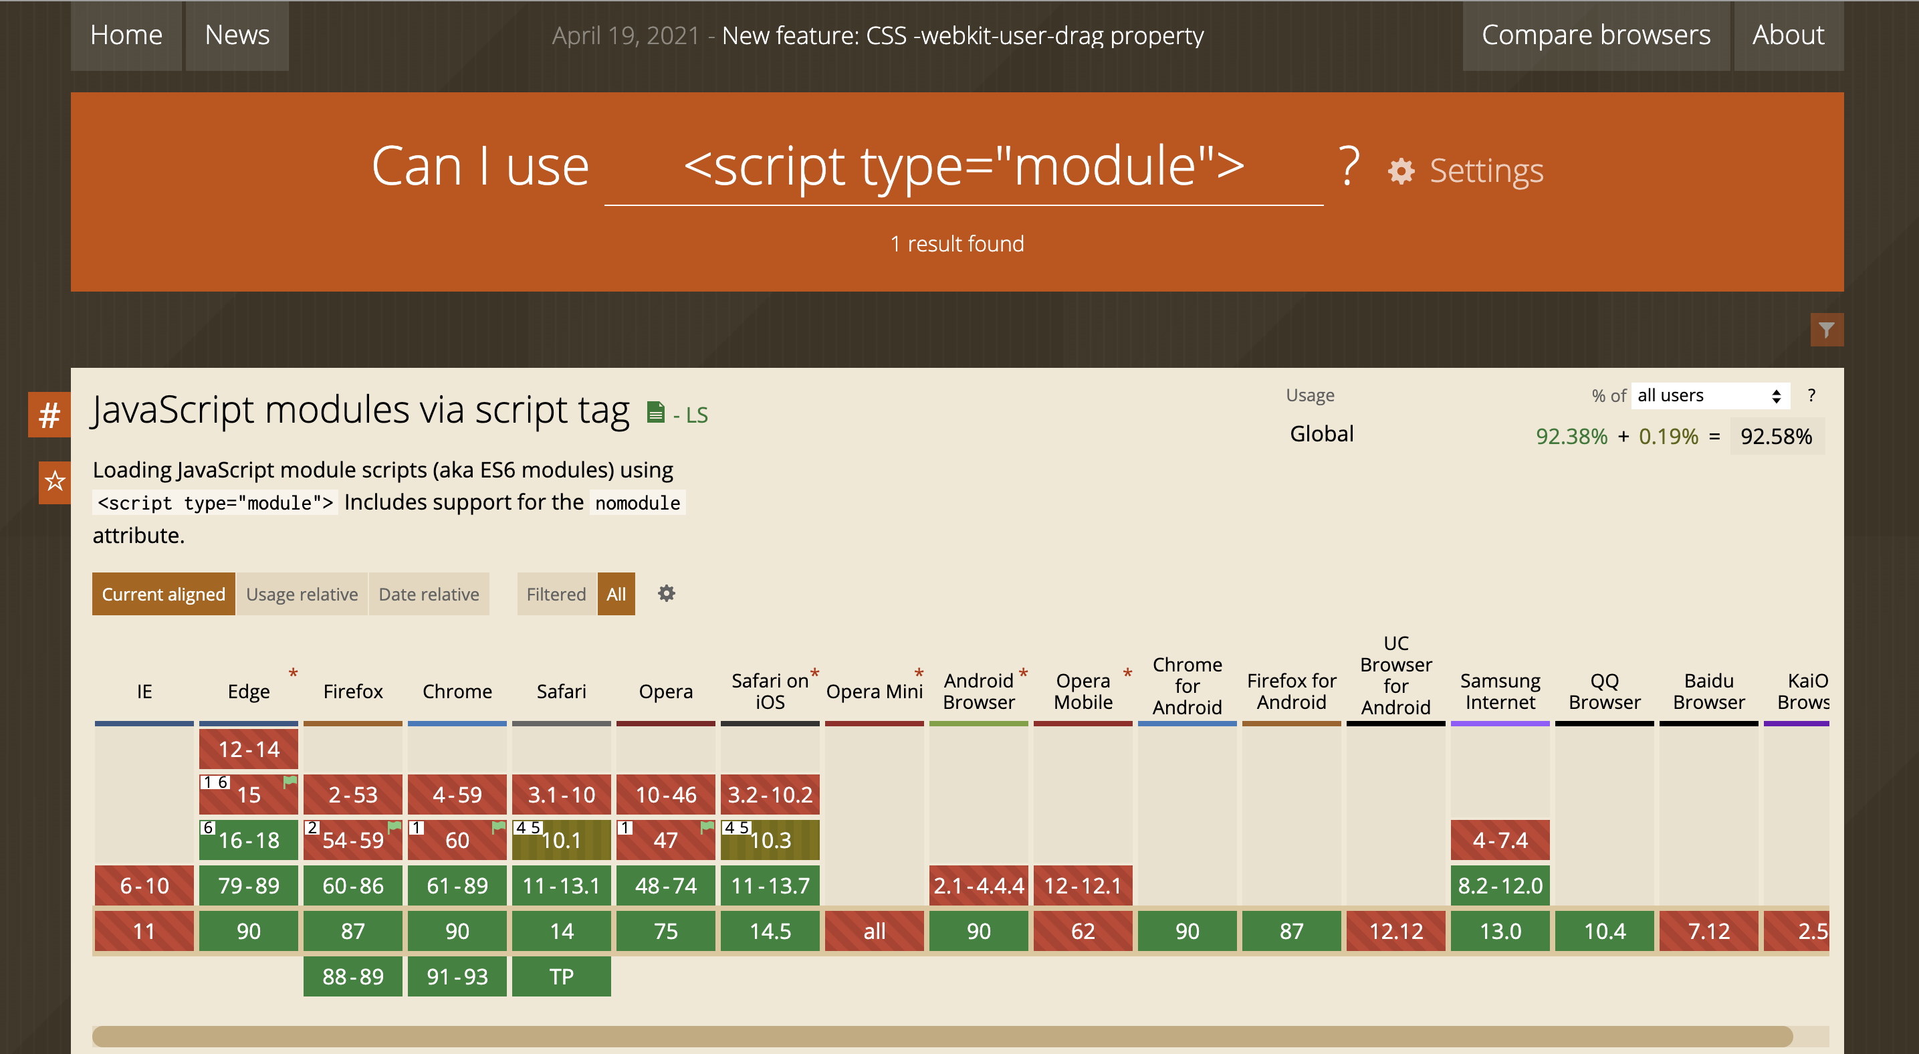Click the horizontal table scrollbar
Viewport: 1919px width, 1054px height.
[942, 1036]
